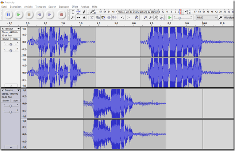Click the Zoom In magnifier button
Viewport: 235px width, 151px height.
pyautogui.click(x=145, y=17)
